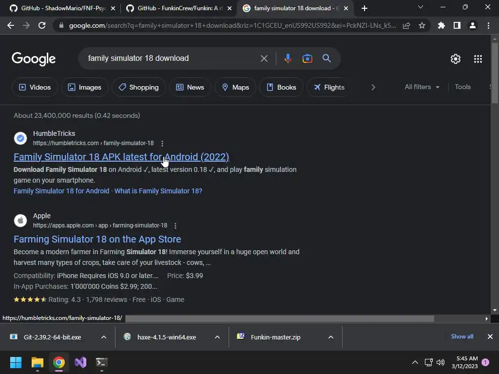Show hidden system tray icons

tap(415, 362)
